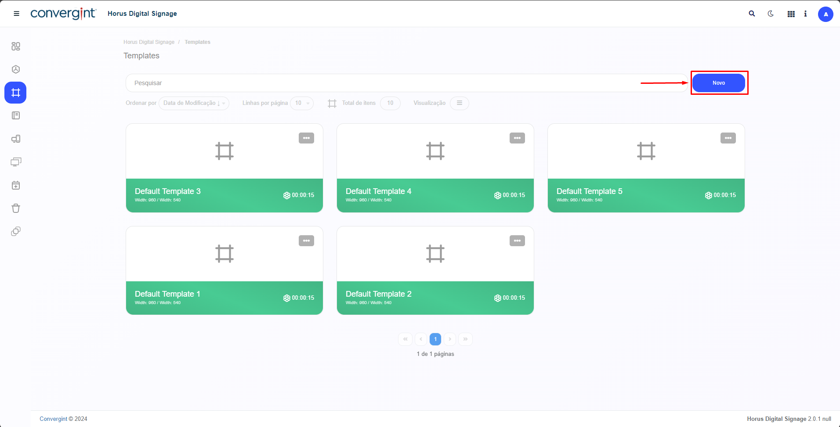Toggle dark mode moon icon
The height and width of the screenshot is (427, 840).
771,14
